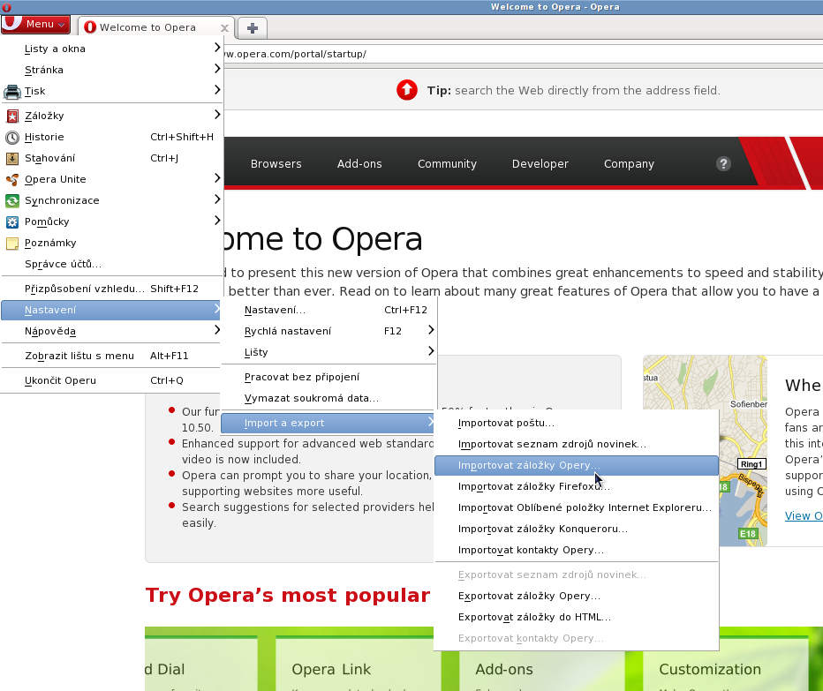Expand the Stránka submenu

[112, 69]
